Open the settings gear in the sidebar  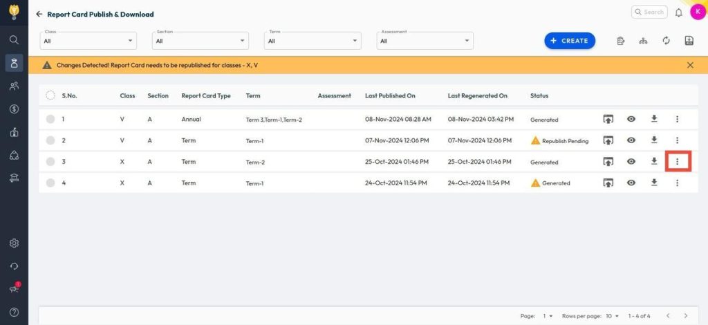coord(14,243)
